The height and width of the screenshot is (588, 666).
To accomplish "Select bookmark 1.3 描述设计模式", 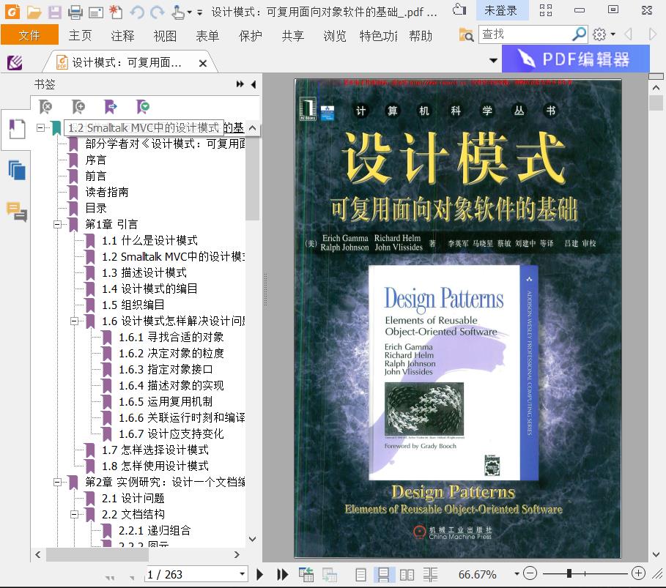I will [x=144, y=272].
